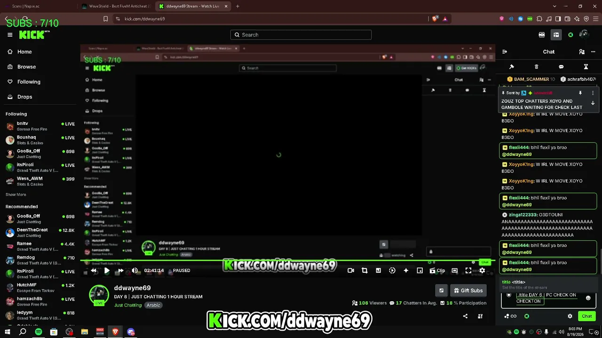Unpin the pinned chat message
The image size is (602, 338).
pyautogui.click(x=580, y=93)
